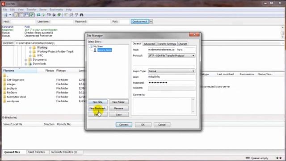
Task: Click Cancel in Site Manager
Action: (162, 125)
